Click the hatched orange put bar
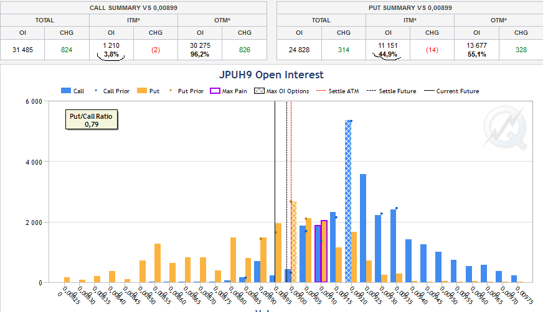 point(293,242)
